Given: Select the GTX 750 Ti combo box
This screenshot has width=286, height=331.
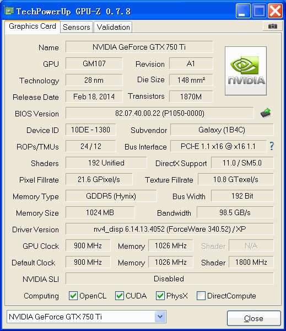Looking at the screenshot, I should 87,317.
